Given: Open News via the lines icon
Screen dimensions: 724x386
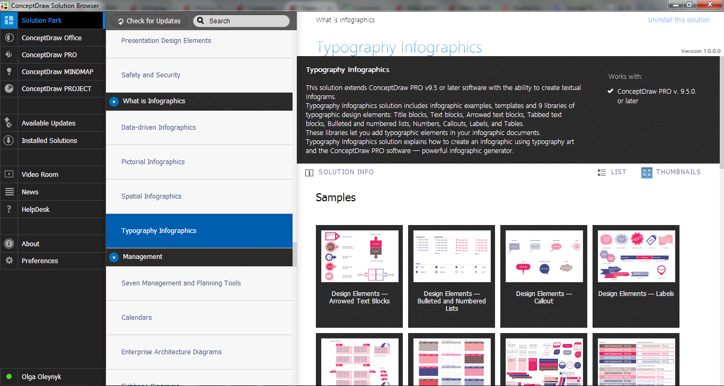Looking at the screenshot, I should click(9, 192).
